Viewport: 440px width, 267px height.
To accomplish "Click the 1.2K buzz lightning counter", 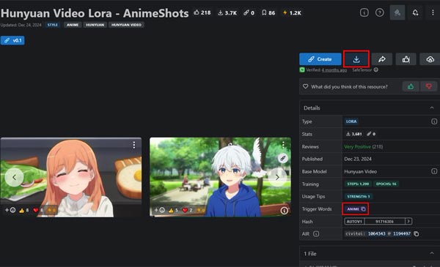I will click(x=292, y=12).
